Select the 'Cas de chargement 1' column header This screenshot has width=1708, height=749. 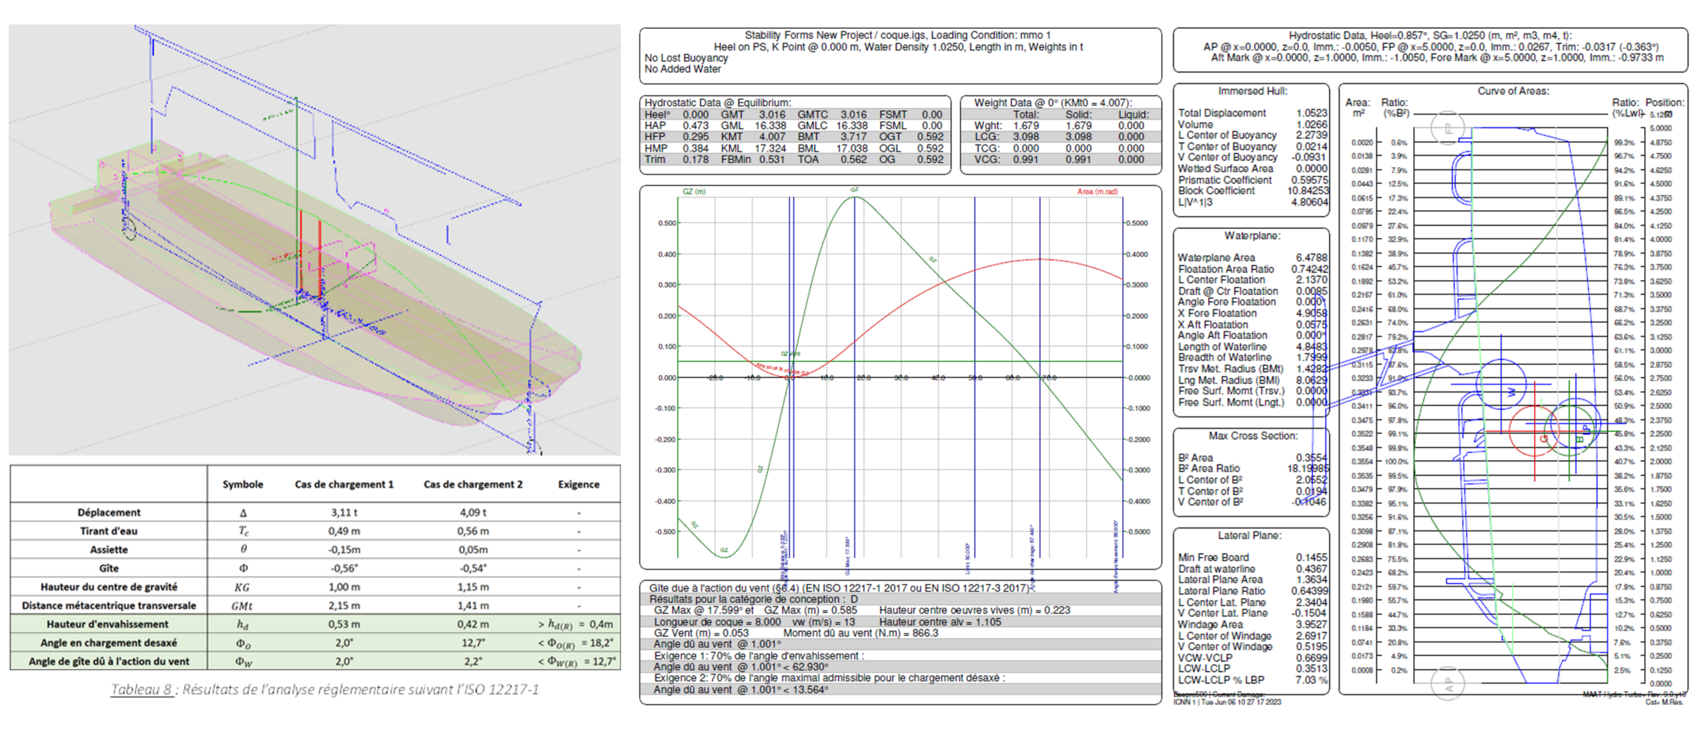(344, 484)
